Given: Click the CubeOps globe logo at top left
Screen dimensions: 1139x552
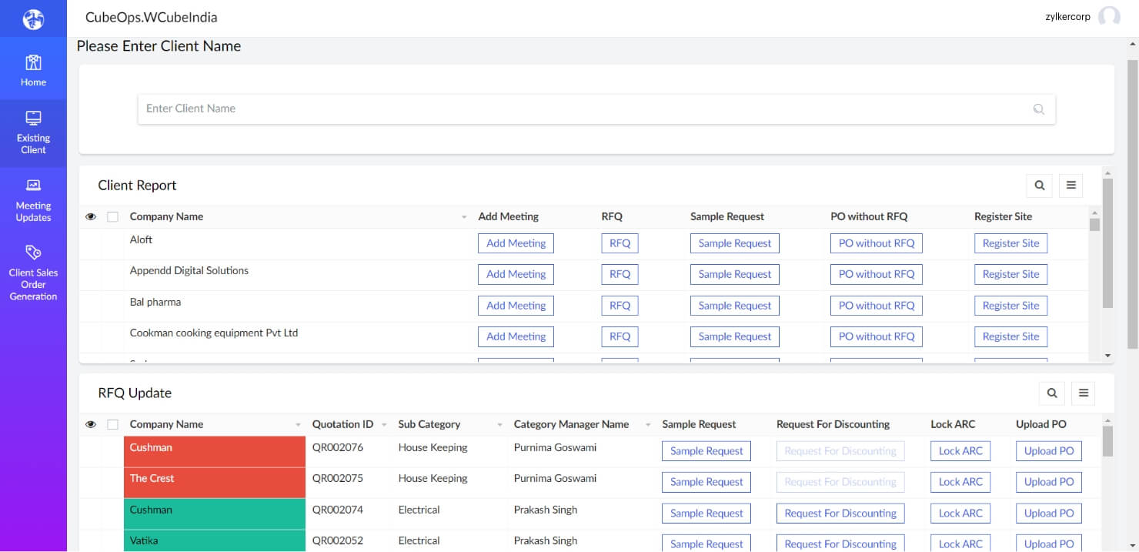Looking at the screenshot, I should pos(33,17).
